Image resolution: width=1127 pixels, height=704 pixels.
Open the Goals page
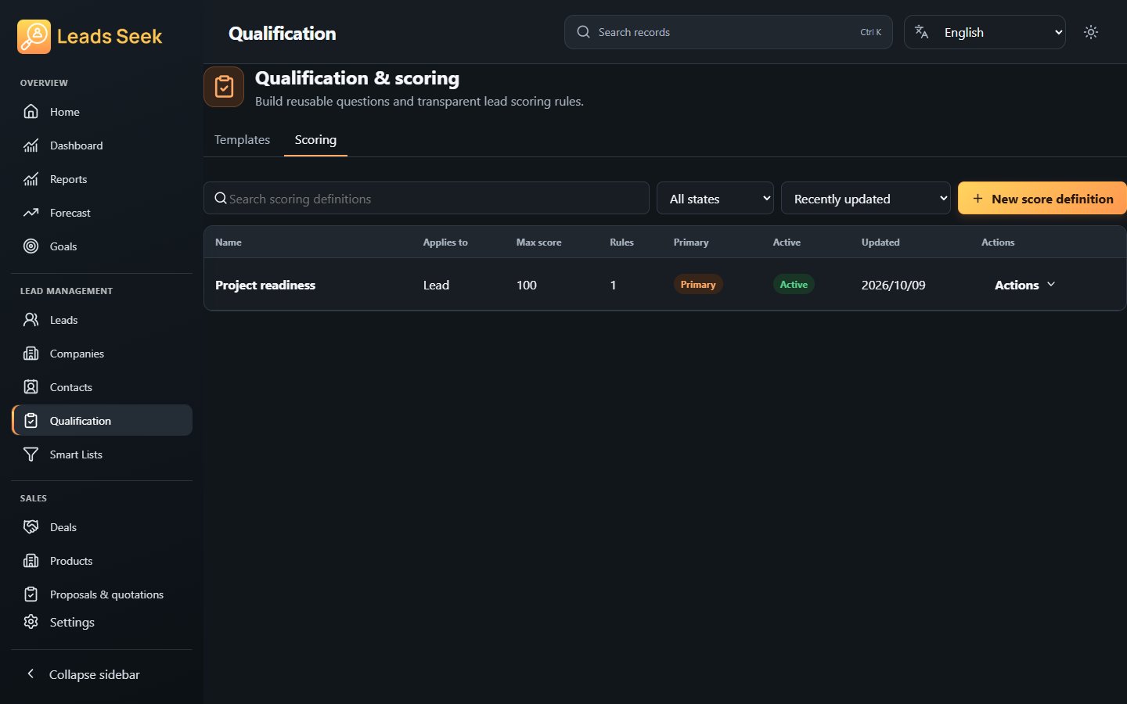(x=102, y=246)
